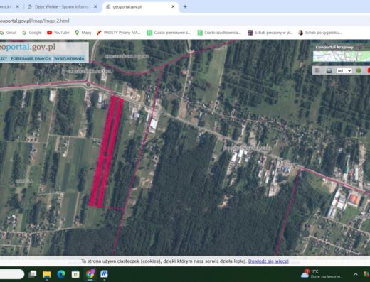The width and height of the screenshot is (370, 282).
Task: Open the striped panel icon in Geoportal toolbar
Action: click(317, 70)
